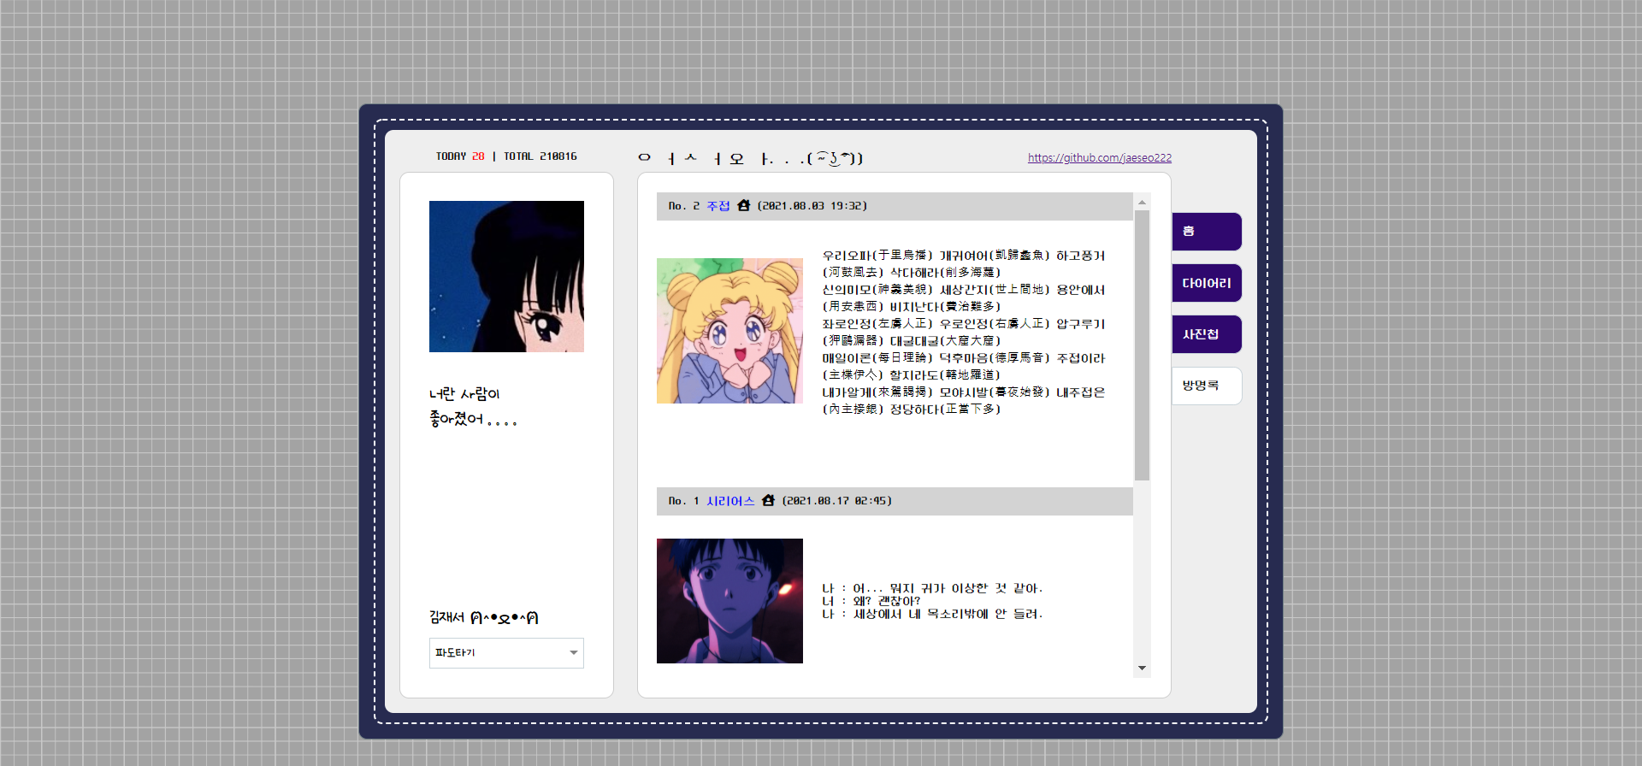This screenshot has width=1642, height=766.
Task: Click the guestbook scrollbar thumb
Action: [1142, 345]
